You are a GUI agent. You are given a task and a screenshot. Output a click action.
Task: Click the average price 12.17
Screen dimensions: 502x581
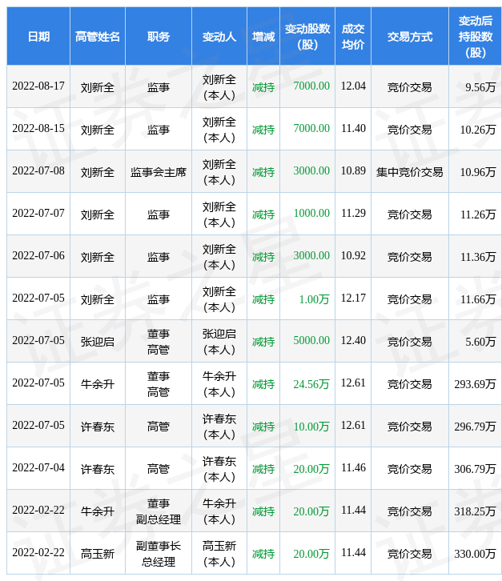coord(353,299)
